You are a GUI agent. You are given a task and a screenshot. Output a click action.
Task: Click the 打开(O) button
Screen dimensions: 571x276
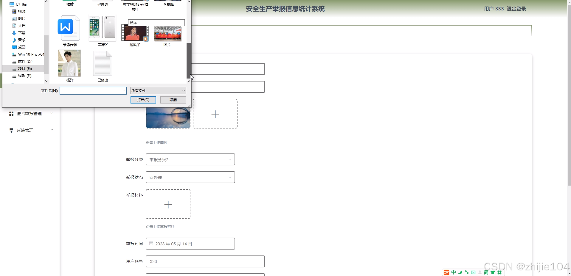pyautogui.click(x=143, y=100)
